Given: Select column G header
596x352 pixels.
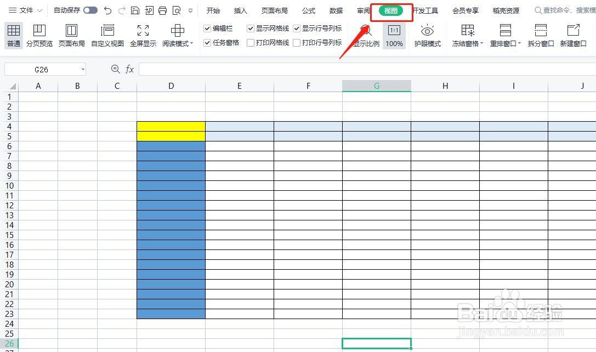Looking at the screenshot, I should (377, 86).
